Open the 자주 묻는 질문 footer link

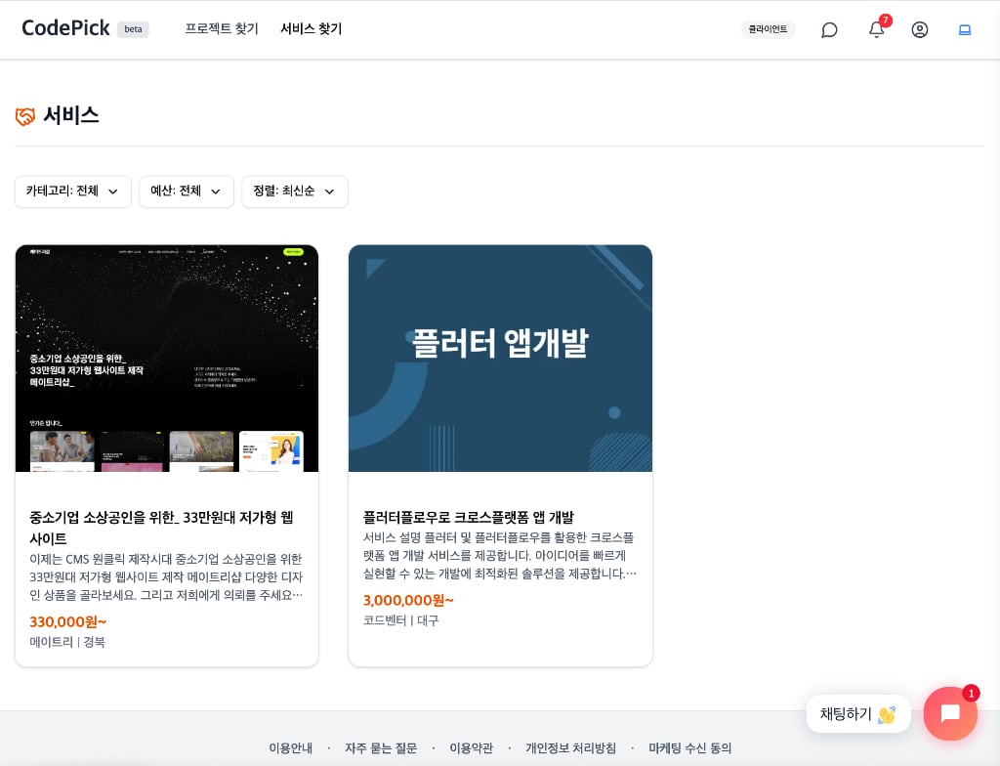click(381, 748)
